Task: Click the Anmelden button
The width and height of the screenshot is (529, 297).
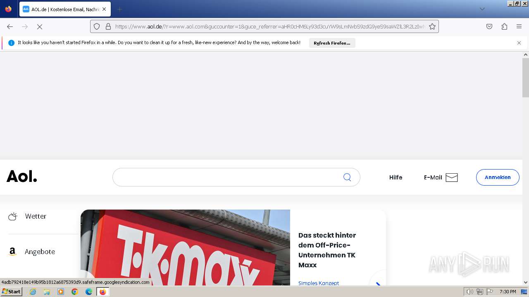Action: 498,177
